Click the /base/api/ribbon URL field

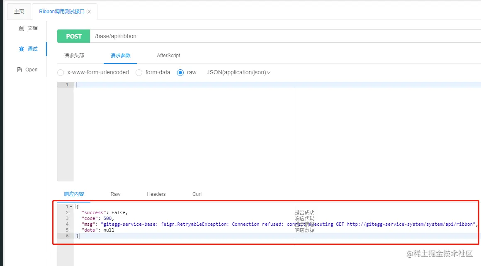pyautogui.click(x=285, y=36)
